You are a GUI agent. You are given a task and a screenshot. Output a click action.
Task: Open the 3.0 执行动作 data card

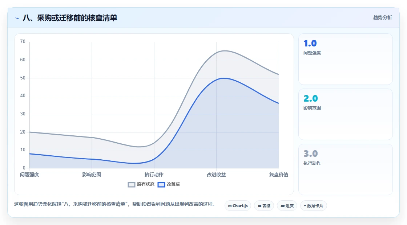(346, 169)
